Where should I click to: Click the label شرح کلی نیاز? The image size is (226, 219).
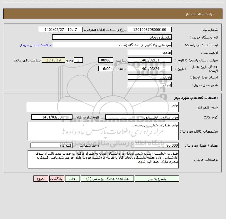pos(207,107)
